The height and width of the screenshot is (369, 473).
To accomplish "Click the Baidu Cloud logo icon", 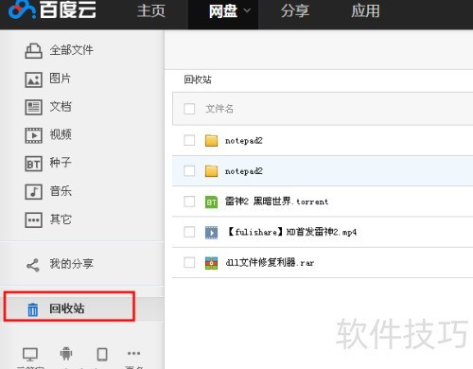I will click(22, 9).
